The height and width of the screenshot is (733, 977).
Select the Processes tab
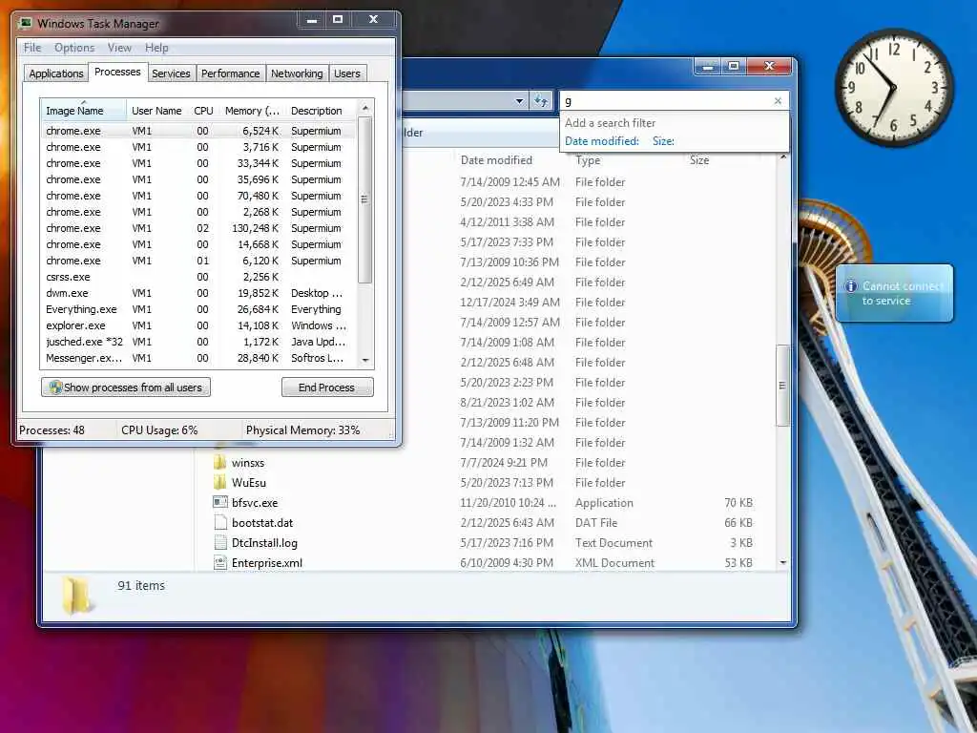pos(117,73)
